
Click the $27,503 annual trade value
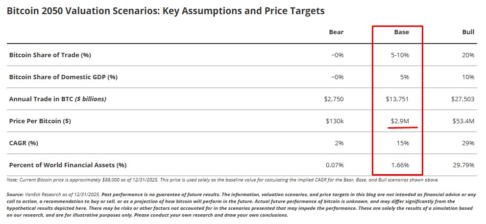[462, 99]
